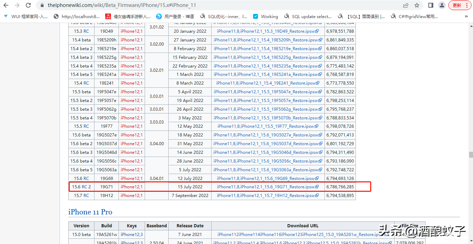Screen dimensions: 473x244
Task: Click the page's vertical scrollbar thumb
Action: click(471, 155)
